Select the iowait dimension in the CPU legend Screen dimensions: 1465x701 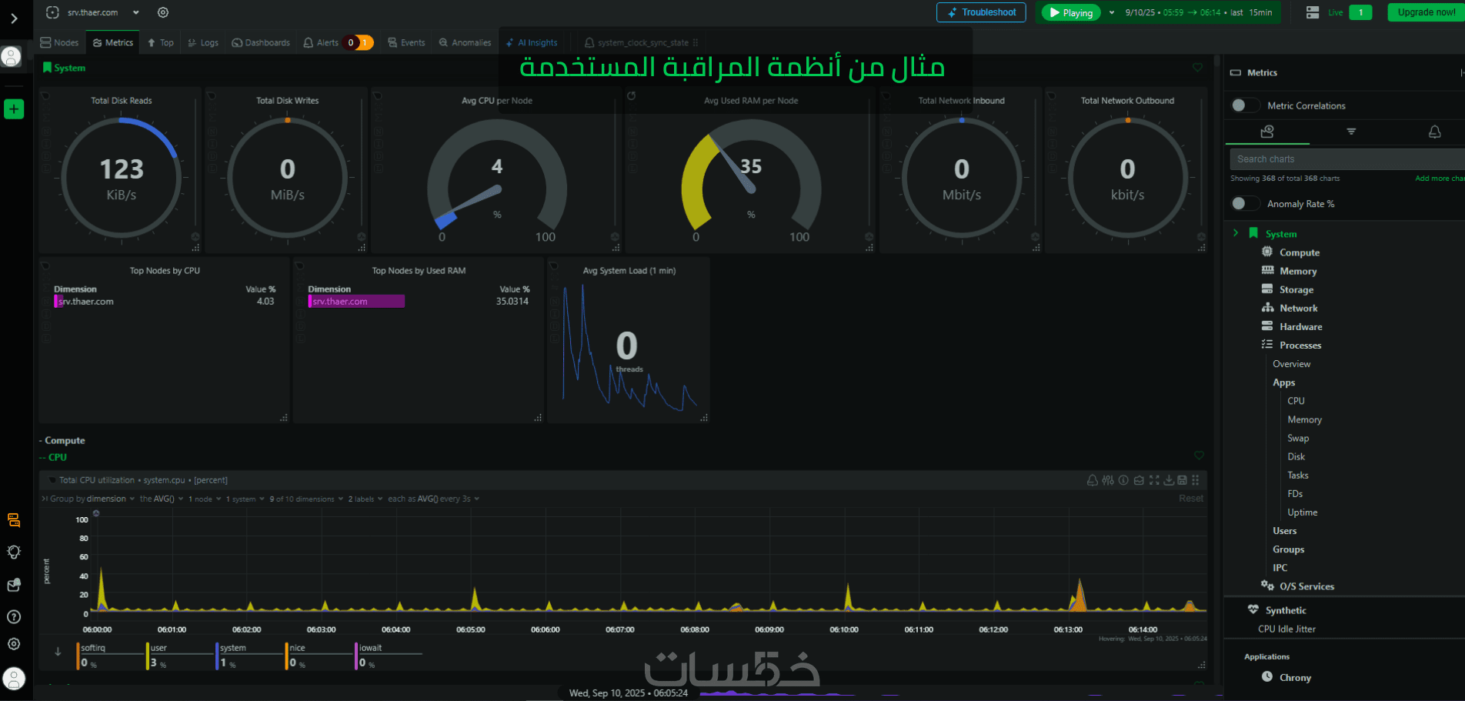(389, 656)
